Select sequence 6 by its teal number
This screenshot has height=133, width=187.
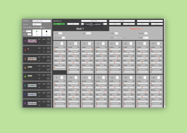25,86
